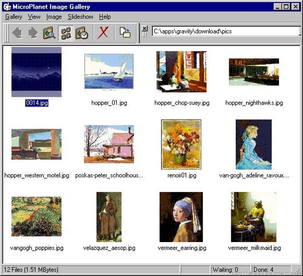The width and height of the screenshot is (303, 276).
Task: Select the hopper_chop-suey.jpg thumbnail
Action: pos(181,71)
